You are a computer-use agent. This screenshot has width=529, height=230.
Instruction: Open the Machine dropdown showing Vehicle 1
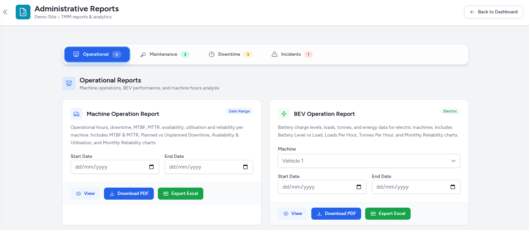click(x=369, y=161)
